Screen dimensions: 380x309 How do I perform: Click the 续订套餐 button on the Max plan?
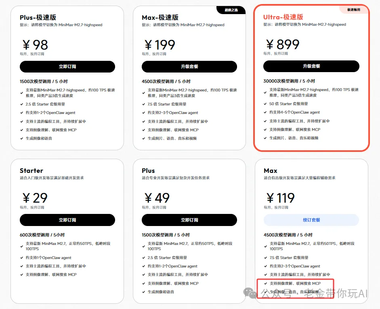[311, 220]
